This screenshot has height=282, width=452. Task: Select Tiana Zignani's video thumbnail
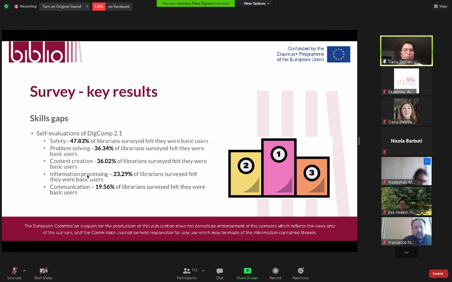click(406, 51)
